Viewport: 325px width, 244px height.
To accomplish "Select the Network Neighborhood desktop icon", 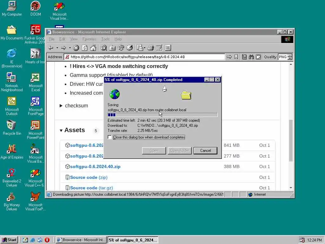I will point(12,82).
